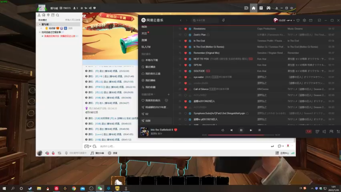Download the song eye-water
This screenshot has height=192, width=341.
click(x=190, y=77)
